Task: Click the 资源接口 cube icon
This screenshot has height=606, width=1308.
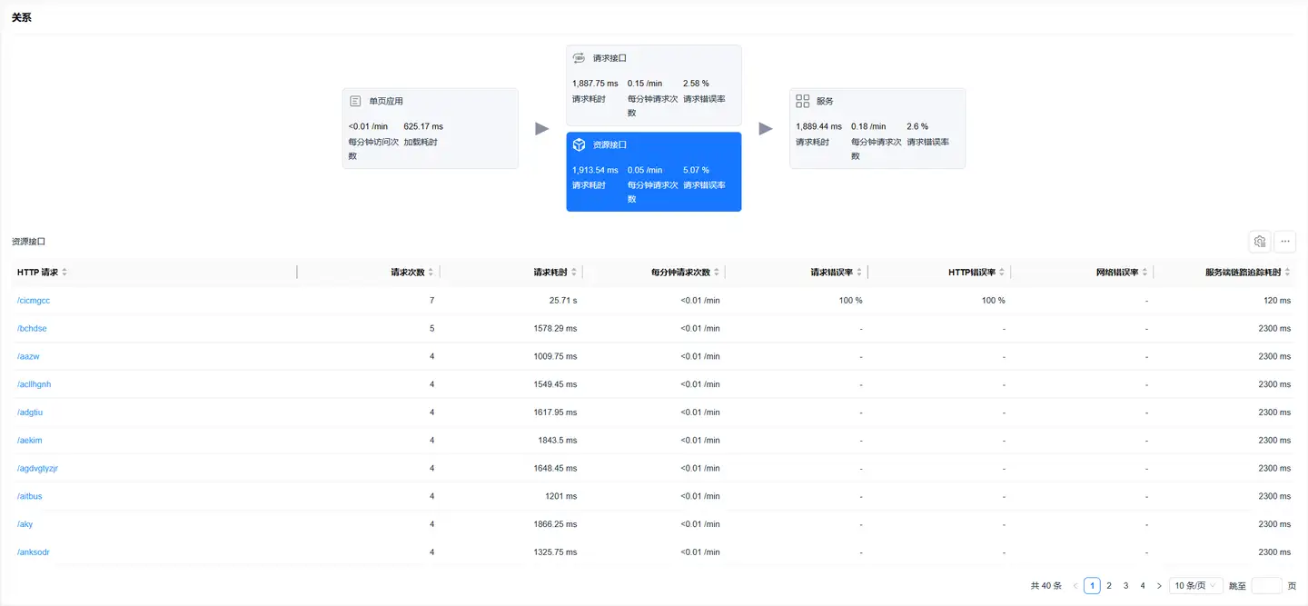Action: (579, 144)
